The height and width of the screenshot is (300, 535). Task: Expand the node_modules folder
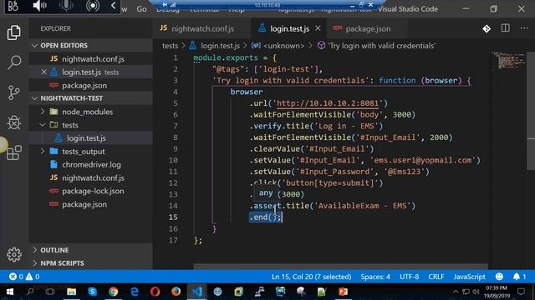43,112
